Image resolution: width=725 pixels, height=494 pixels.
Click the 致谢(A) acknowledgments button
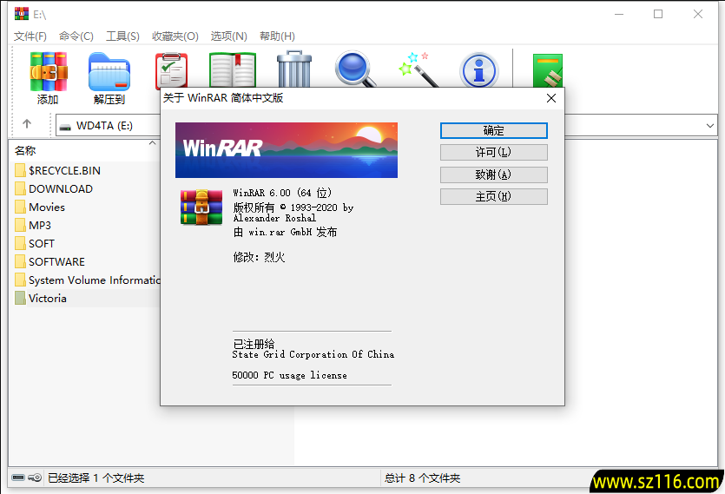(x=494, y=175)
